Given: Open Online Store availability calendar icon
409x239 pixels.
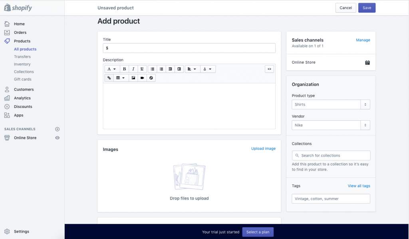Looking at the screenshot, I should (367, 63).
